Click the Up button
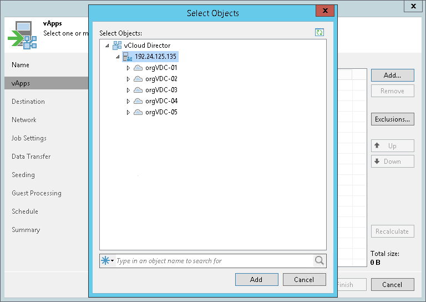The width and height of the screenshot is (426, 302). click(x=393, y=145)
